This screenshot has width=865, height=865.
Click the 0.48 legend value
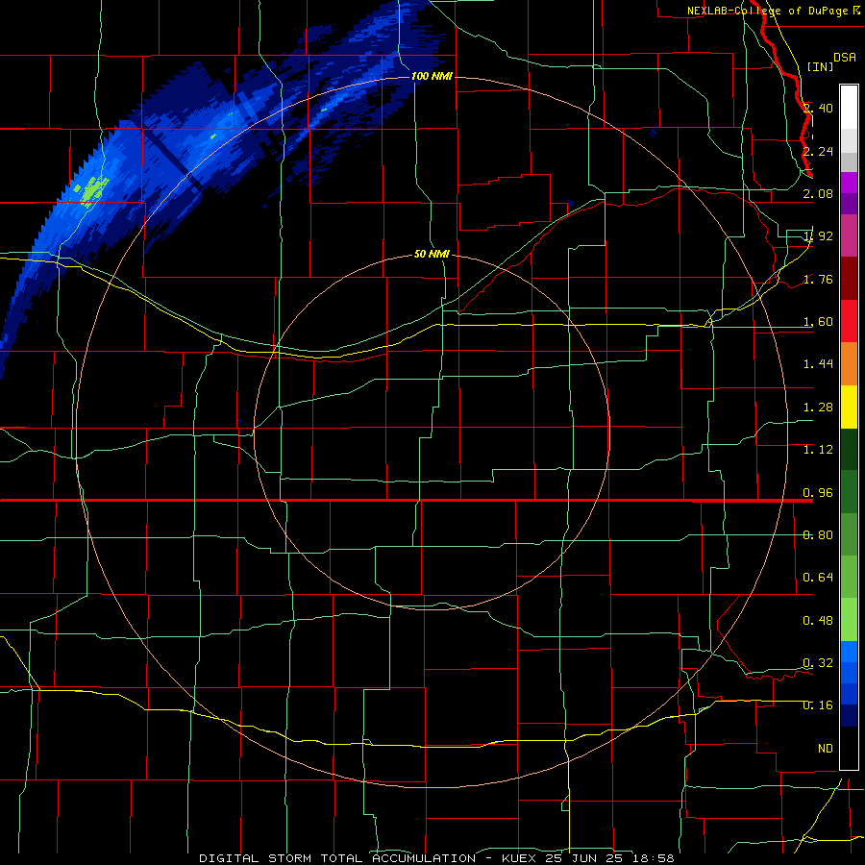point(818,621)
